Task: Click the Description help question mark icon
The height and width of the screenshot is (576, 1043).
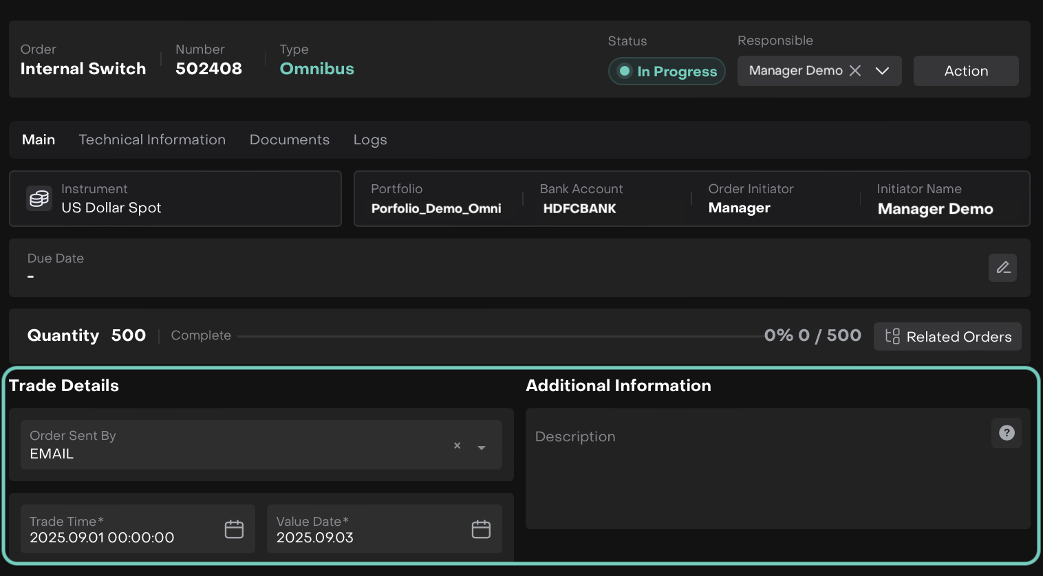Action: (x=1007, y=433)
